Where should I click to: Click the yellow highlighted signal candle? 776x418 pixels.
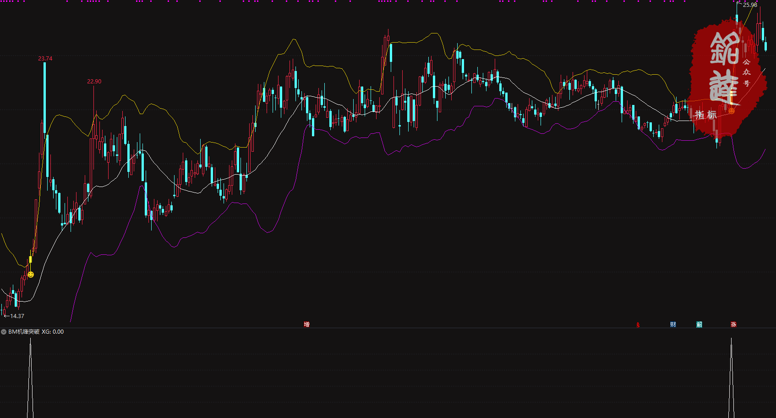[x=31, y=259]
